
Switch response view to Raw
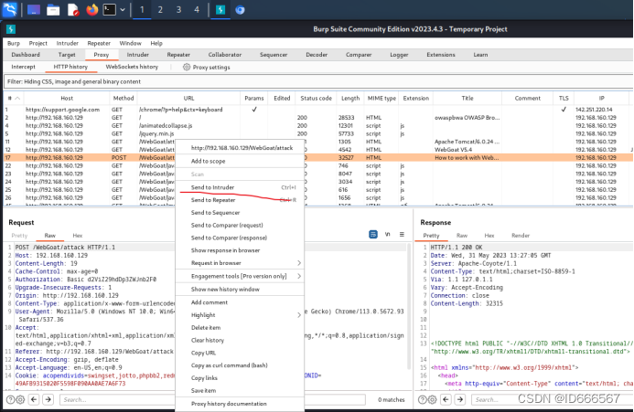(462, 236)
